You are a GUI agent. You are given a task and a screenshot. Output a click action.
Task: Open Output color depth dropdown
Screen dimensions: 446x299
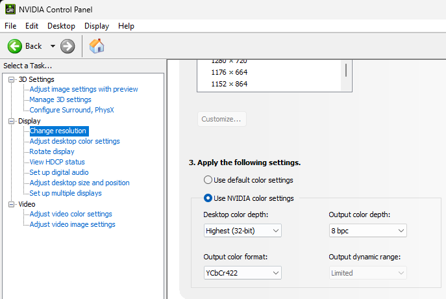coord(367,231)
